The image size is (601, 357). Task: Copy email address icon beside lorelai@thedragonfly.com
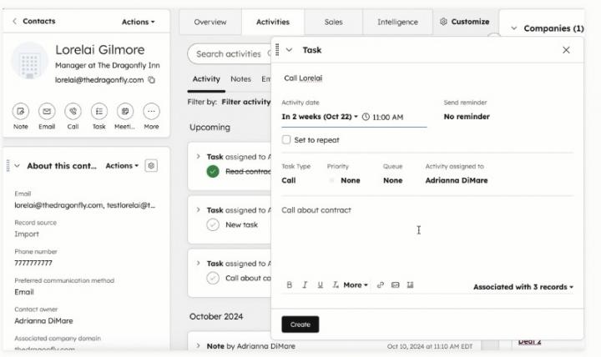(152, 80)
